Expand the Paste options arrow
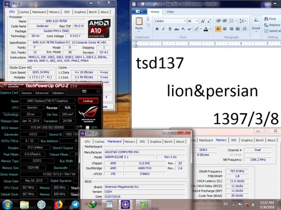Screen dimensions: 281x210 [x=139, y=31]
